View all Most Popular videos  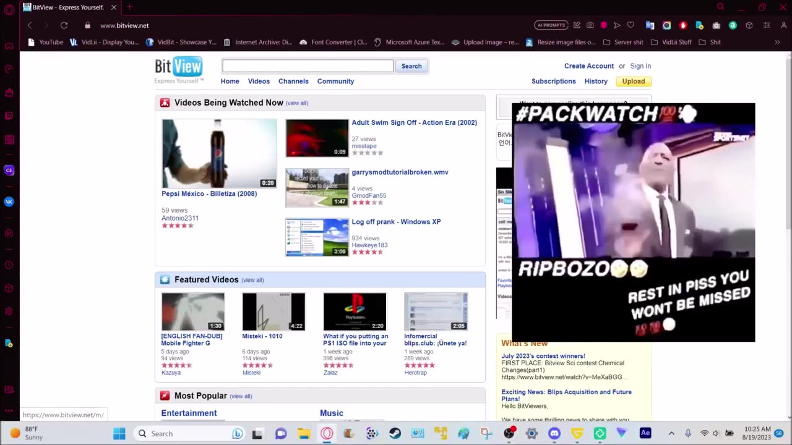pyautogui.click(x=241, y=396)
